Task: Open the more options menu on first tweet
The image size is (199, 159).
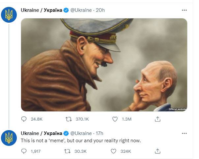Action: point(184,10)
